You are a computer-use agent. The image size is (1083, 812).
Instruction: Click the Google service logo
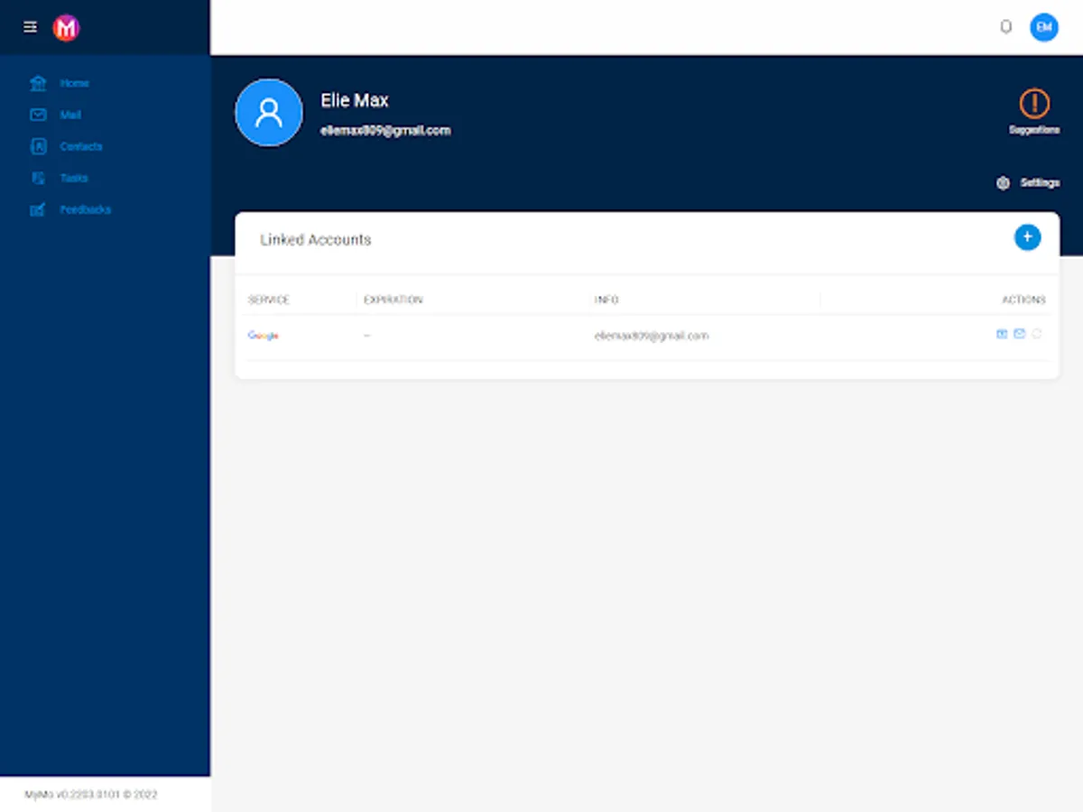[264, 336]
